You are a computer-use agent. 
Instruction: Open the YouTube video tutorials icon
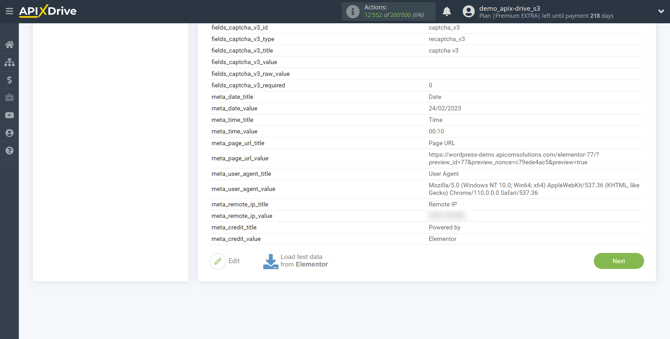9,115
